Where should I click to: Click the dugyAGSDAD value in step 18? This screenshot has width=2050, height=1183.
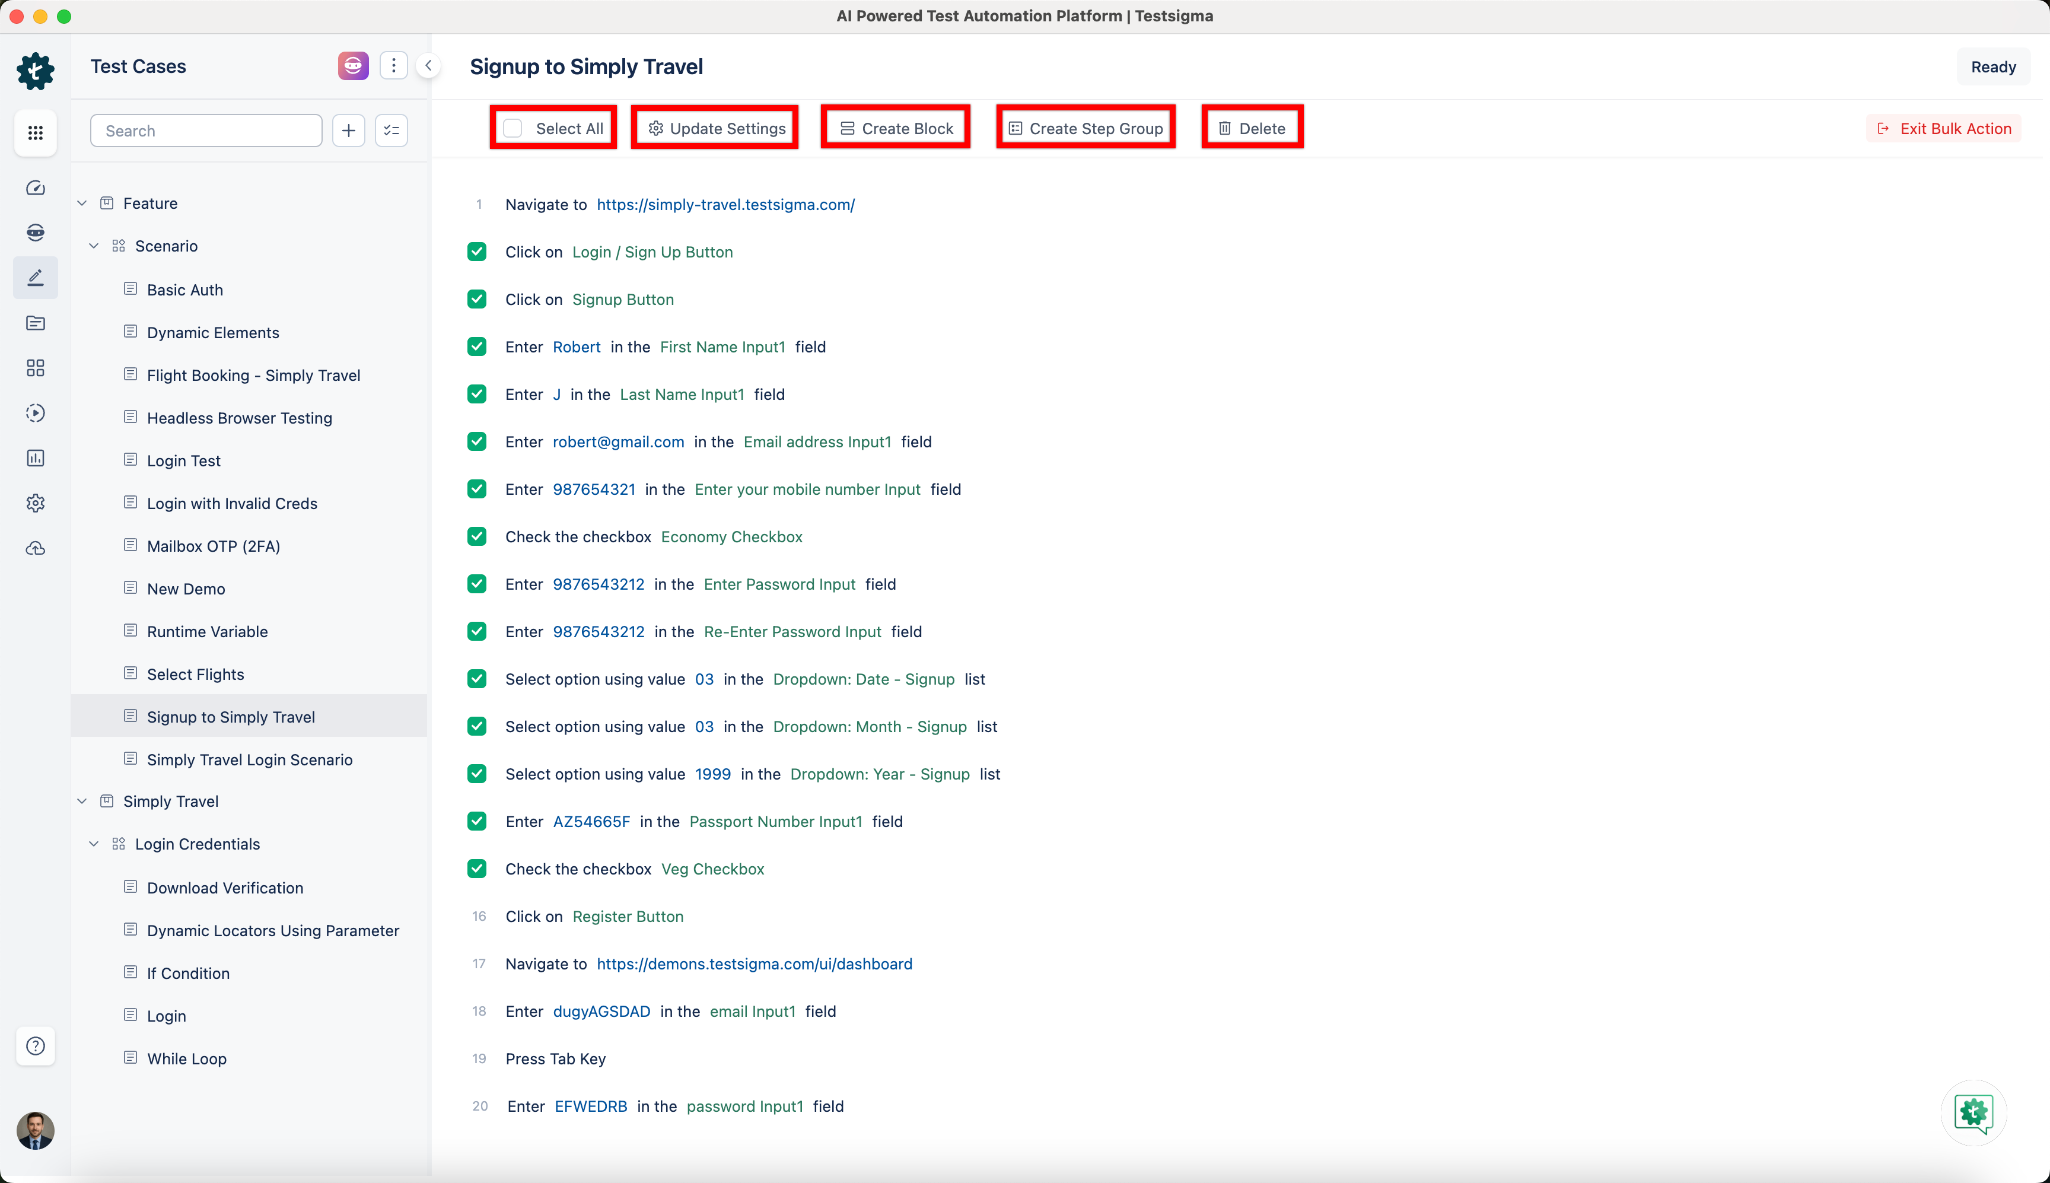pos(601,1012)
